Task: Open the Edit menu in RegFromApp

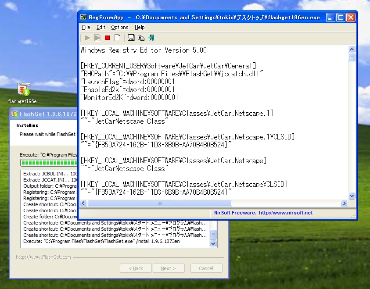Action: click(x=101, y=27)
